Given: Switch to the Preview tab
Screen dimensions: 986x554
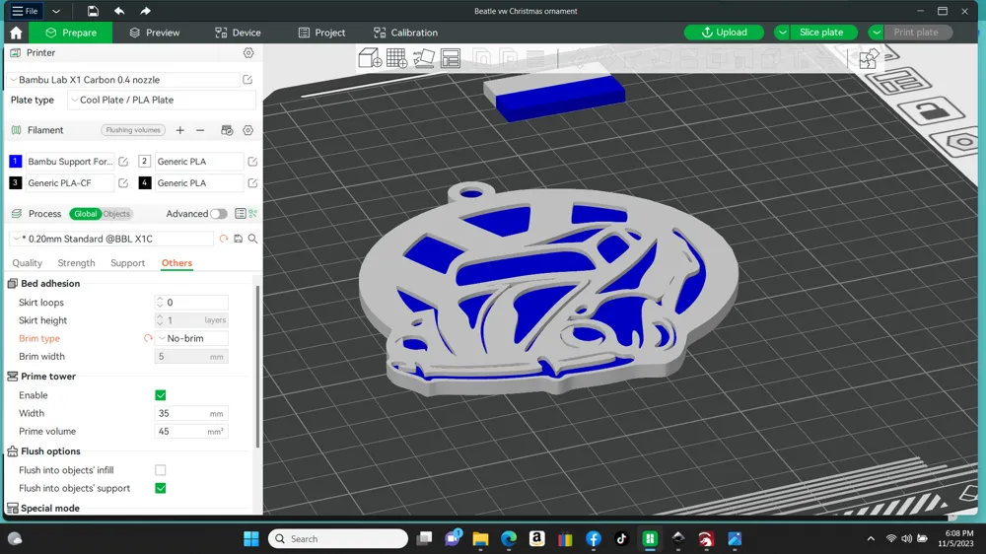Looking at the screenshot, I should (x=154, y=33).
